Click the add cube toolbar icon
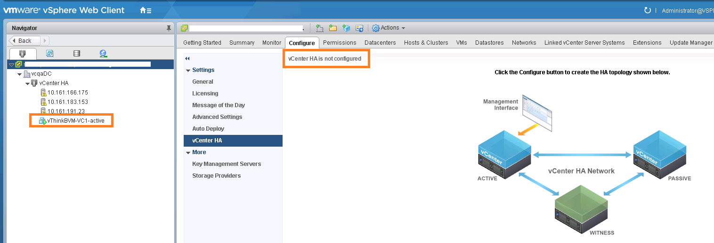This screenshot has height=243, width=714. point(346,28)
